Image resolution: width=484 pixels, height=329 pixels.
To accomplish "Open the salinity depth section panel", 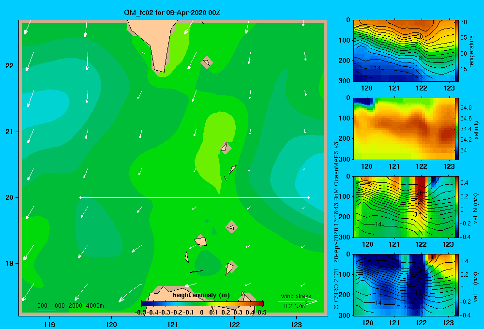I will click(404, 129).
